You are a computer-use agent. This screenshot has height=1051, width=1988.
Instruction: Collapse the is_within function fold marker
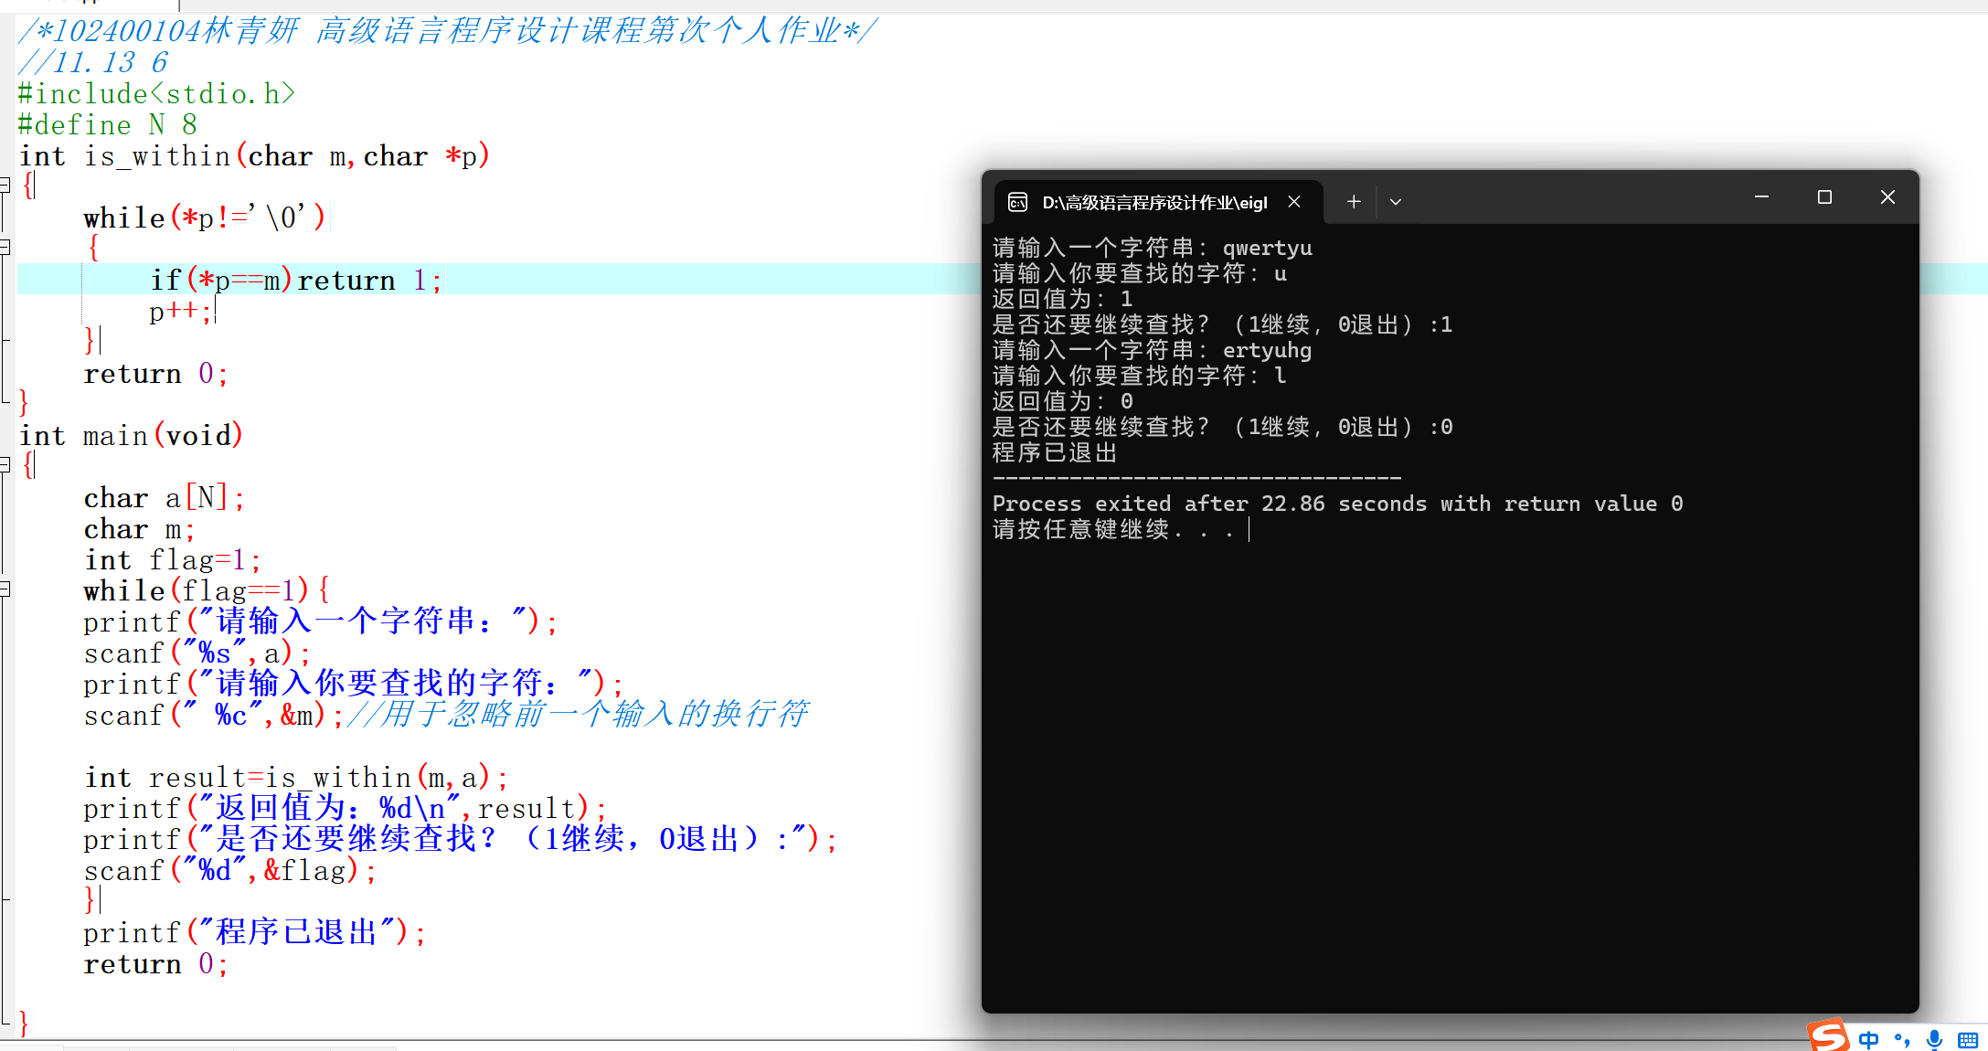click(x=5, y=186)
